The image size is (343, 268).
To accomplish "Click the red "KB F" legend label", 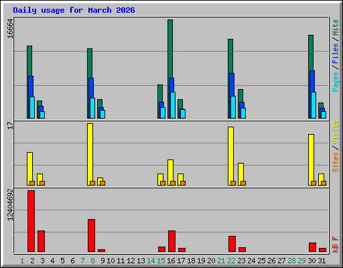I will point(336,245).
